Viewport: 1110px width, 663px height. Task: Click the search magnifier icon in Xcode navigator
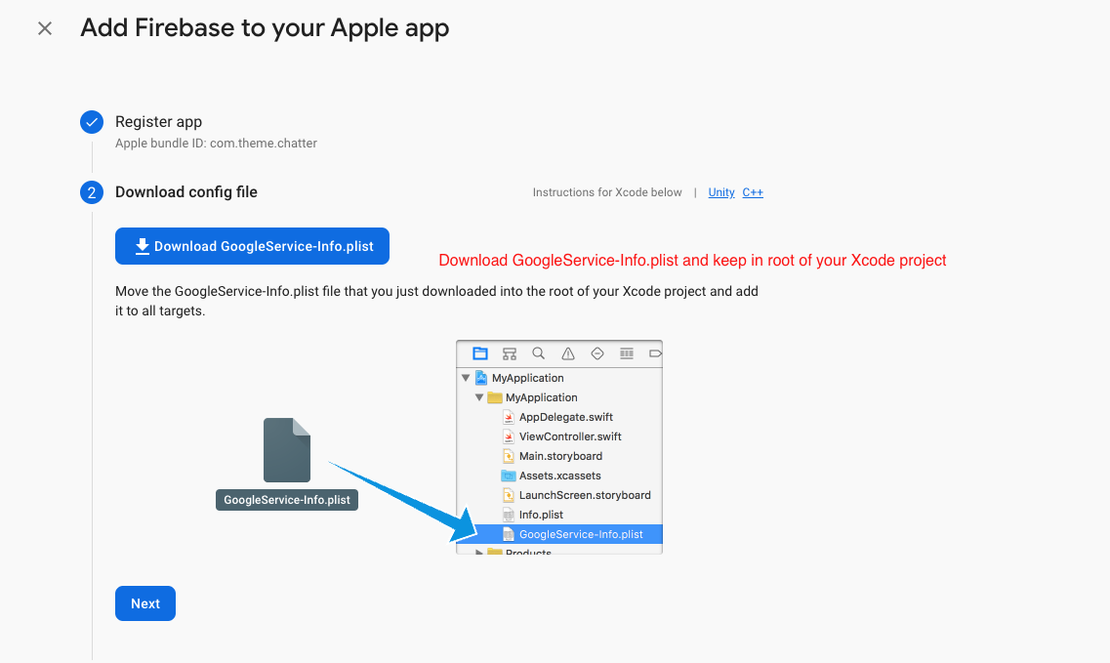[538, 353]
